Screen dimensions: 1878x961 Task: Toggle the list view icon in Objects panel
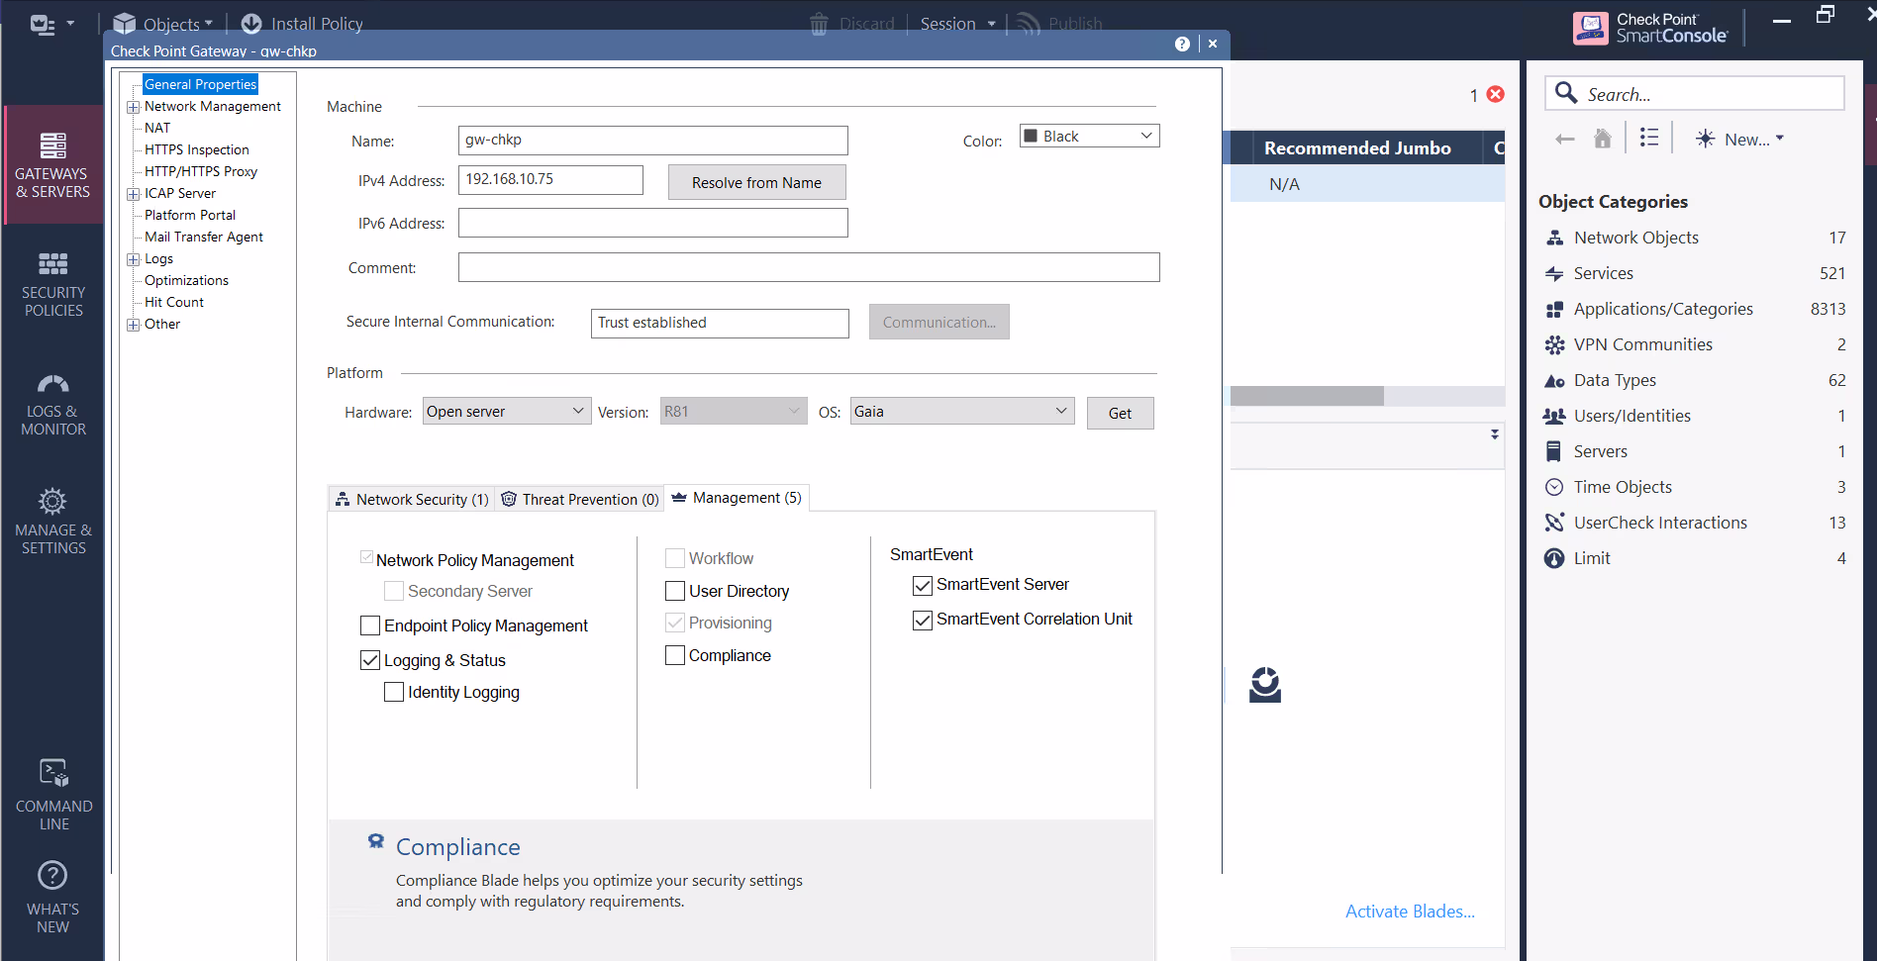click(1648, 138)
